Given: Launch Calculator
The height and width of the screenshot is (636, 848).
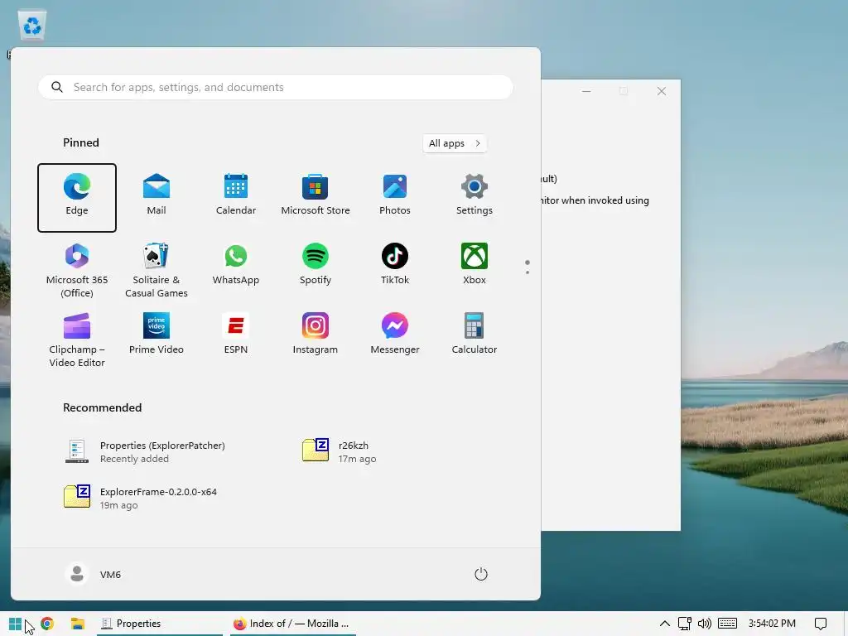Looking at the screenshot, I should click(475, 336).
